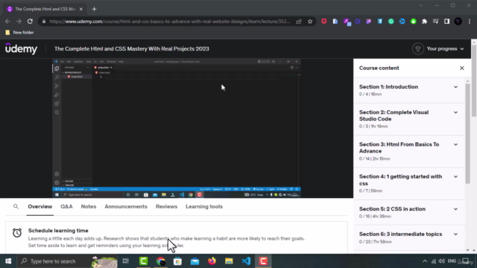The width and height of the screenshot is (477, 268).
Task: Click the Schedule learning time heading
Action: pos(58,231)
